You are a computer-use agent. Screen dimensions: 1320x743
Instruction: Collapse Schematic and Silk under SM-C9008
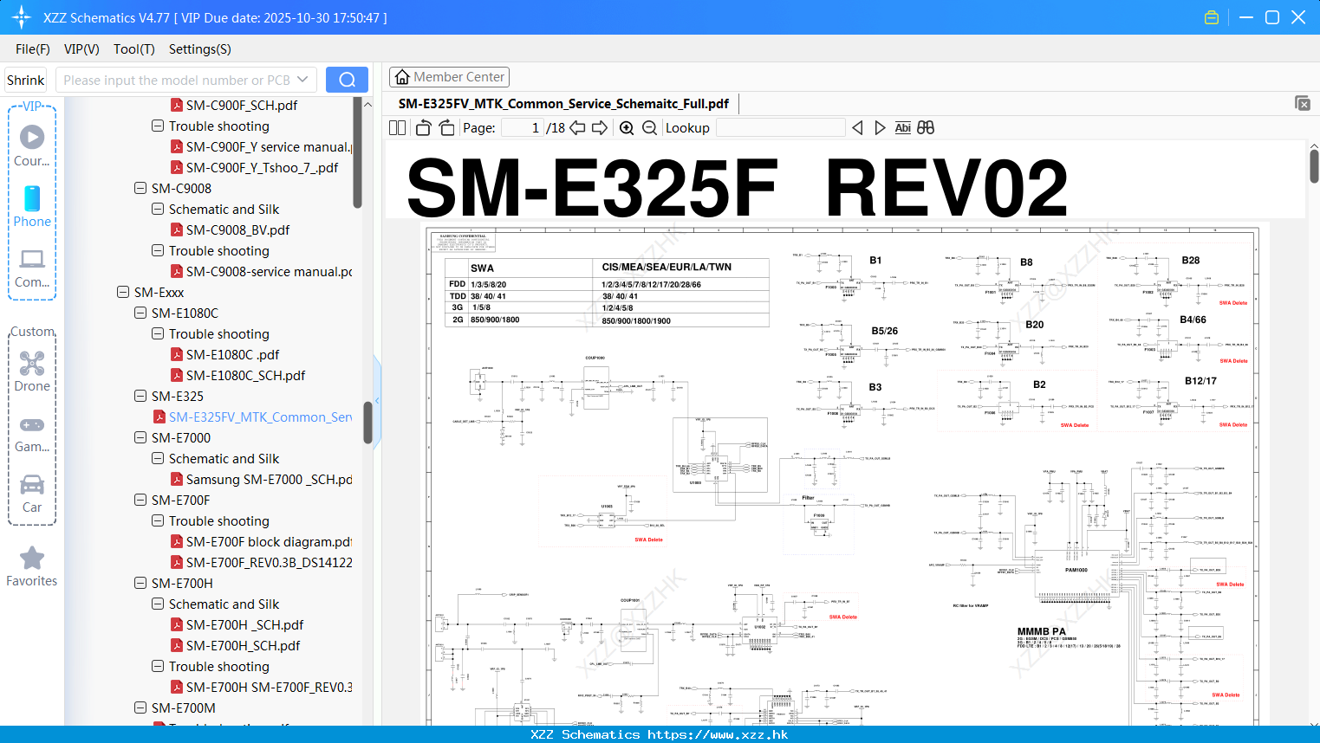tap(158, 209)
